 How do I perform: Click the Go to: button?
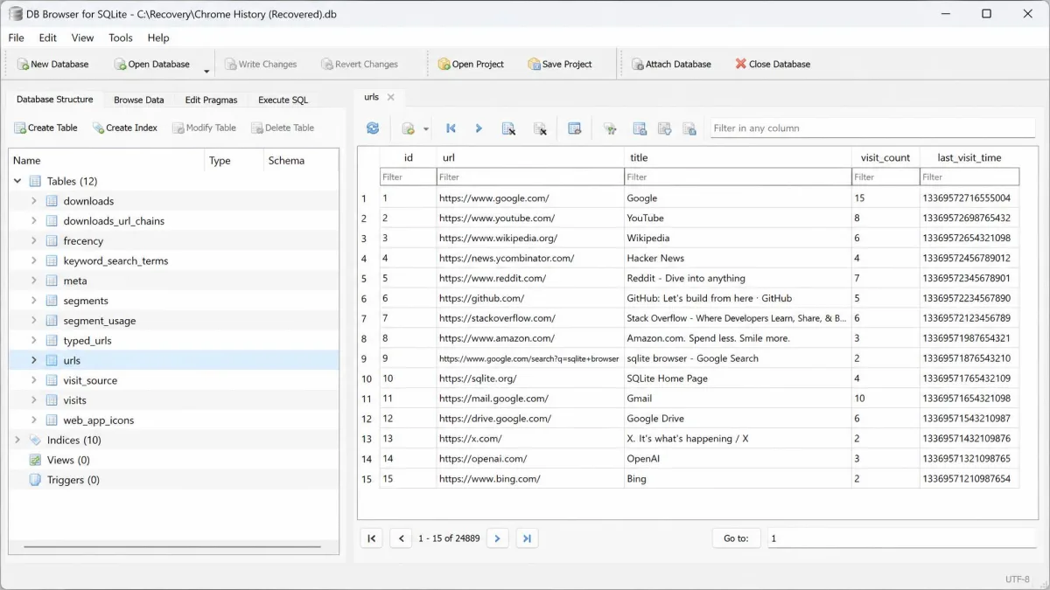pos(736,538)
